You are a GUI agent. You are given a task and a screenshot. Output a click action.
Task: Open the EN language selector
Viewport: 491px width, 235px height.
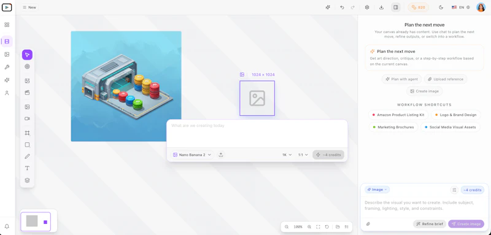click(x=461, y=7)
